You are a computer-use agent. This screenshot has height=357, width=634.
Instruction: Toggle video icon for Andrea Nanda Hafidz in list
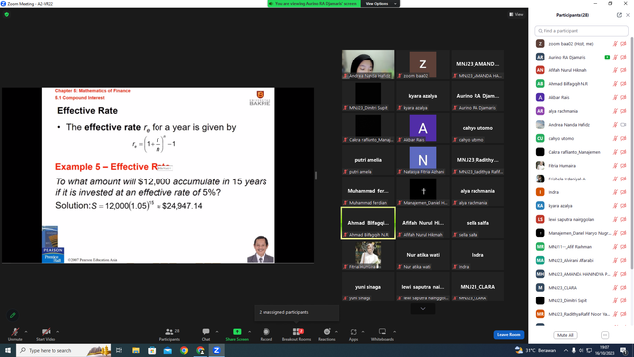point(623,125)
